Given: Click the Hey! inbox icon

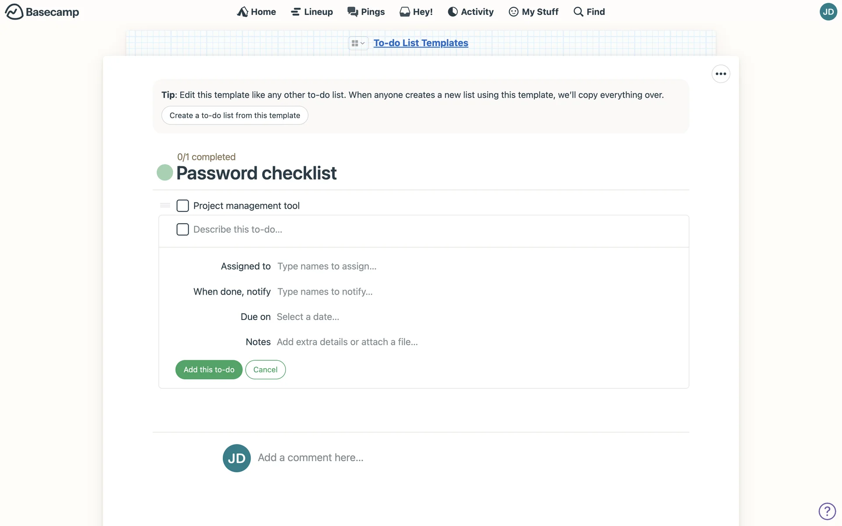Looking at the screenshot, I should [x=404, y=12].
